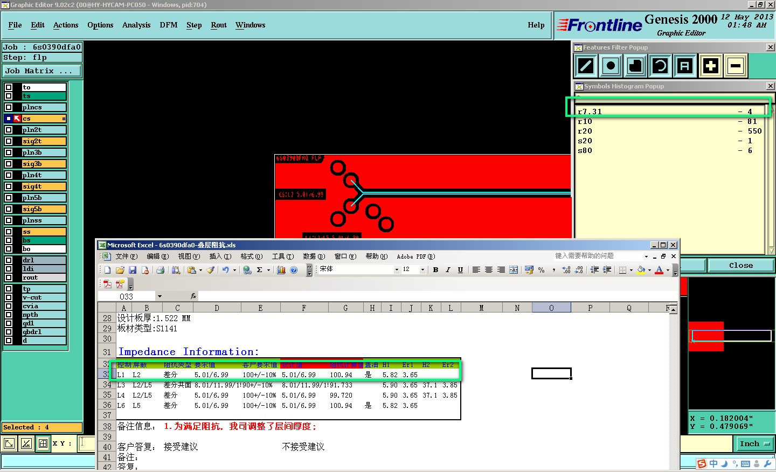Click the first Adobe PDF convert icon
The image size is (776, 472).
coord(107,284)
